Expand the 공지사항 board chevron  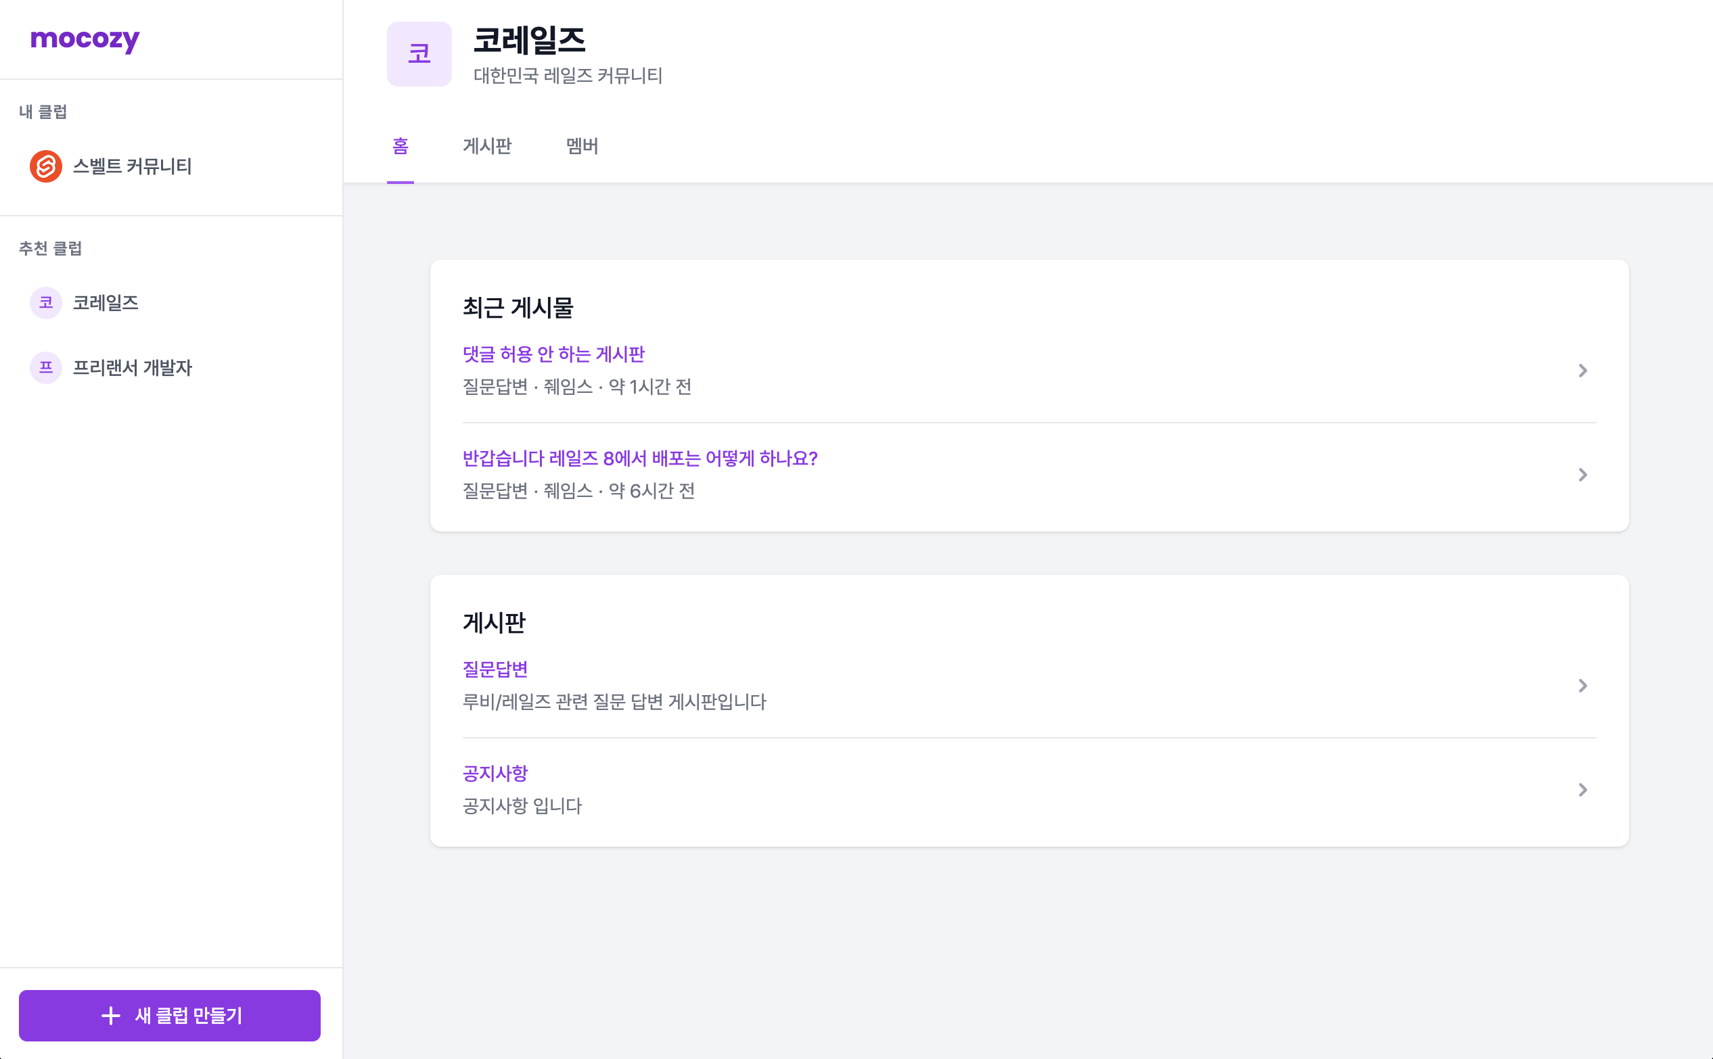[x=1582, y=790]
